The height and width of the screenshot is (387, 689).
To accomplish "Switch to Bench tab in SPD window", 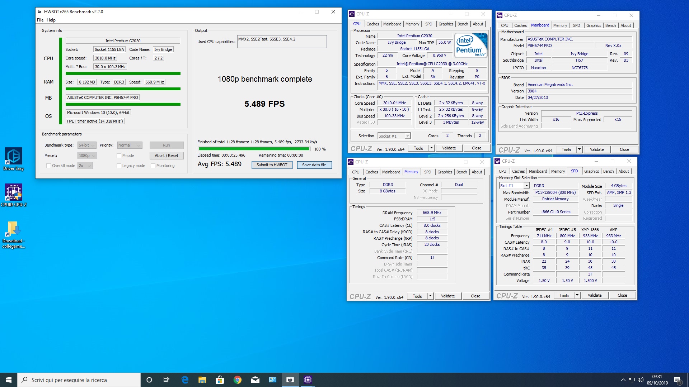I will point(608,171).
